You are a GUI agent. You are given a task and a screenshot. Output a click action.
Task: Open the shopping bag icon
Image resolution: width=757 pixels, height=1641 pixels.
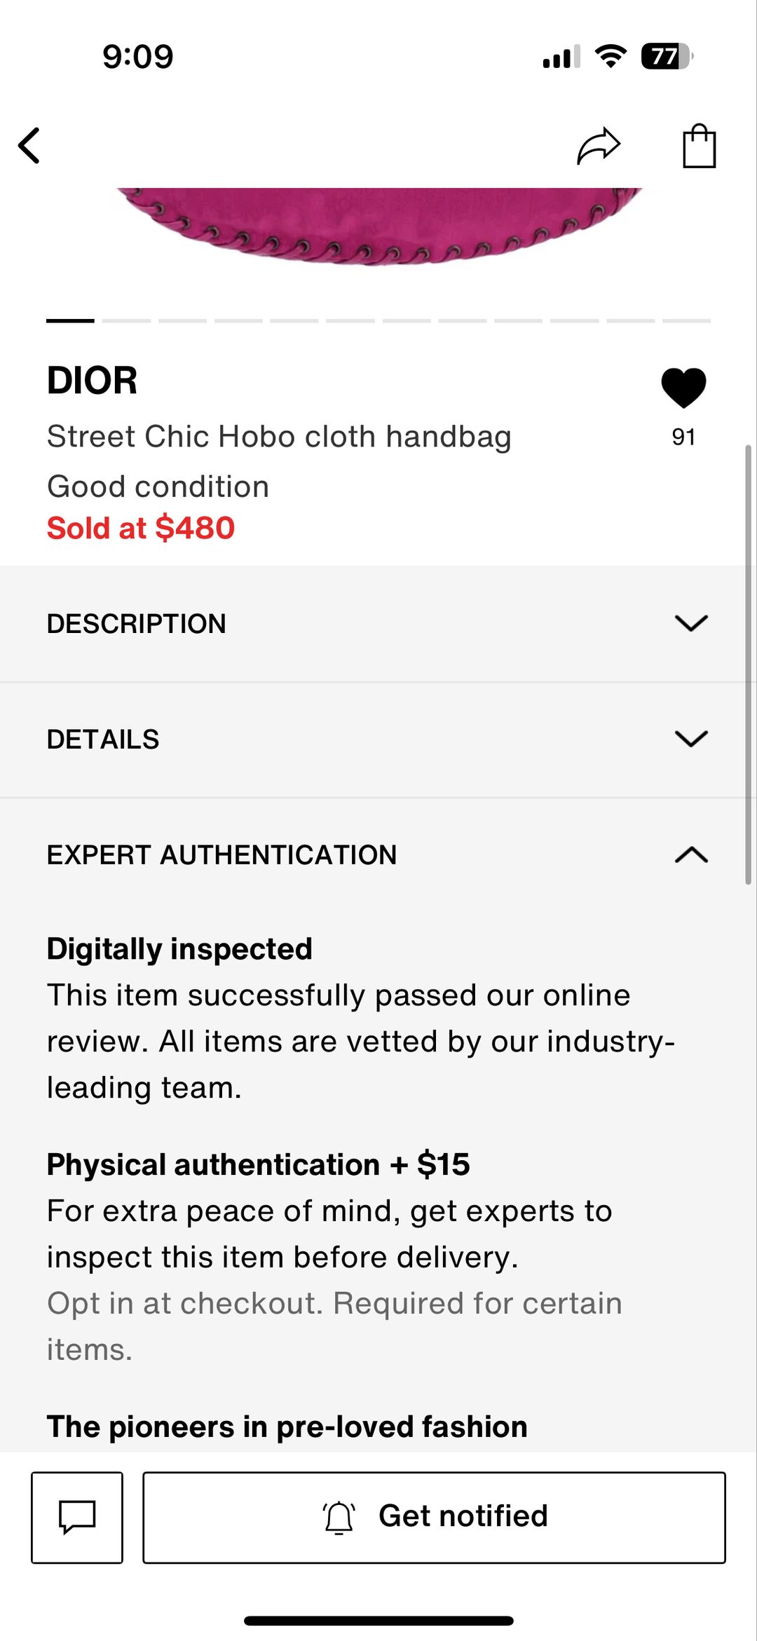coord(699,146)
